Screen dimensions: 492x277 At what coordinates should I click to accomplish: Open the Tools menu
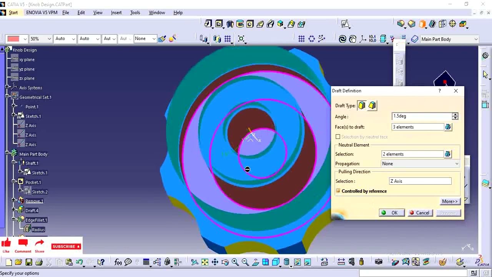coord(135,12)
